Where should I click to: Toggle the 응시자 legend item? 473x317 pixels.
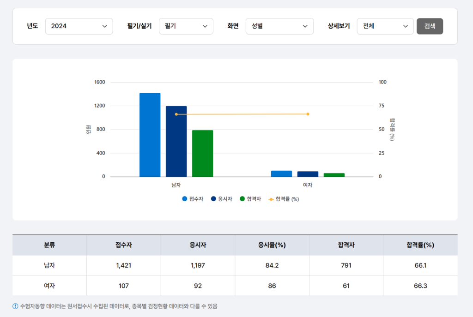point(222,199)
